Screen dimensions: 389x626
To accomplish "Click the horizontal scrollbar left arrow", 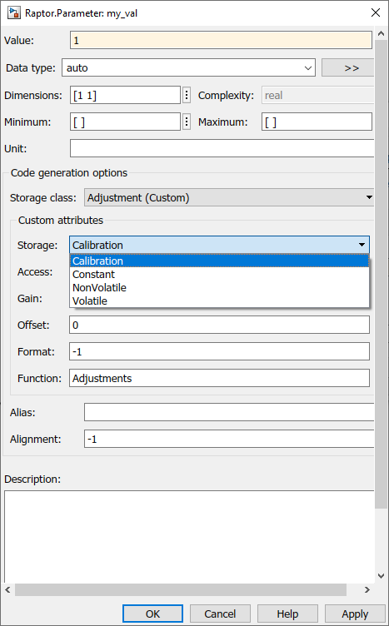I will tap(8, 589).
